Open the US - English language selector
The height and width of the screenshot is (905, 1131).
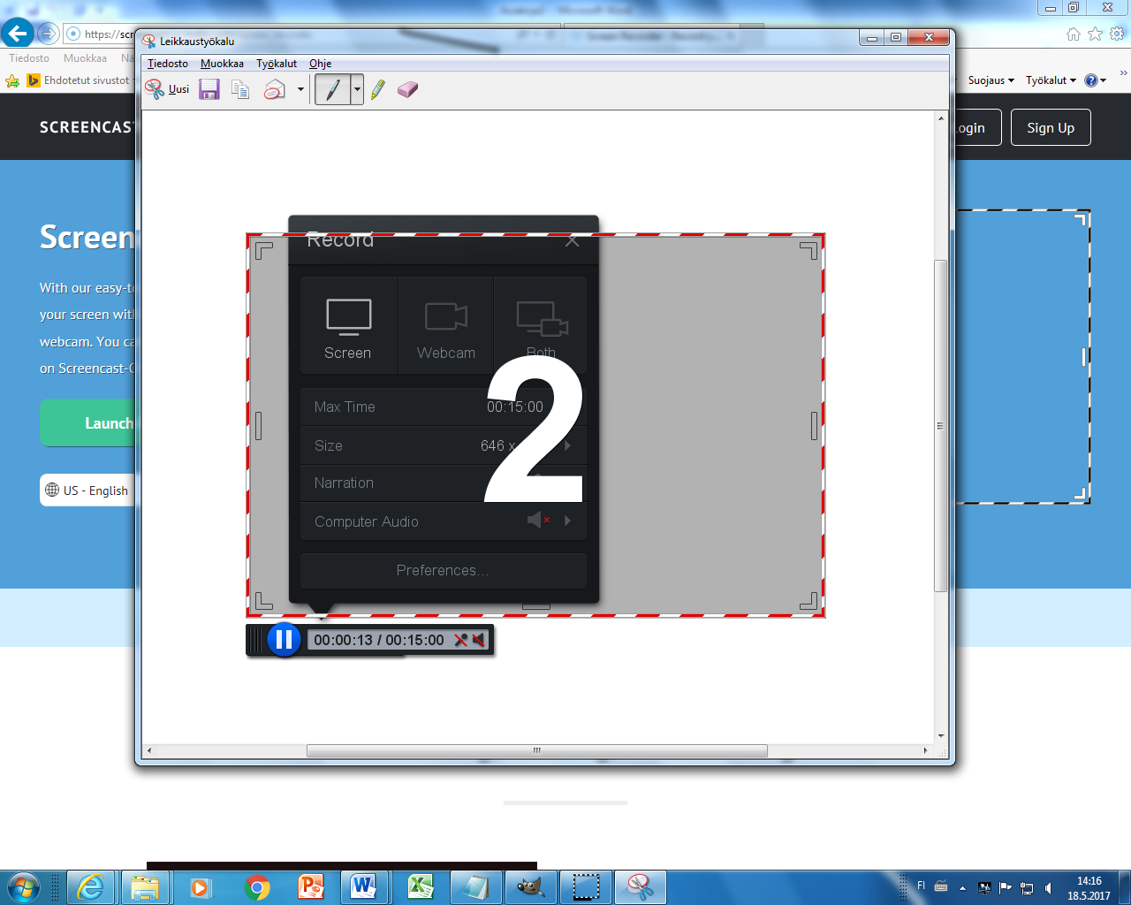click(x=87, y=491)
